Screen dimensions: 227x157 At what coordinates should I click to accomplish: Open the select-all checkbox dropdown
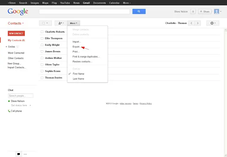tap(45, 23)
